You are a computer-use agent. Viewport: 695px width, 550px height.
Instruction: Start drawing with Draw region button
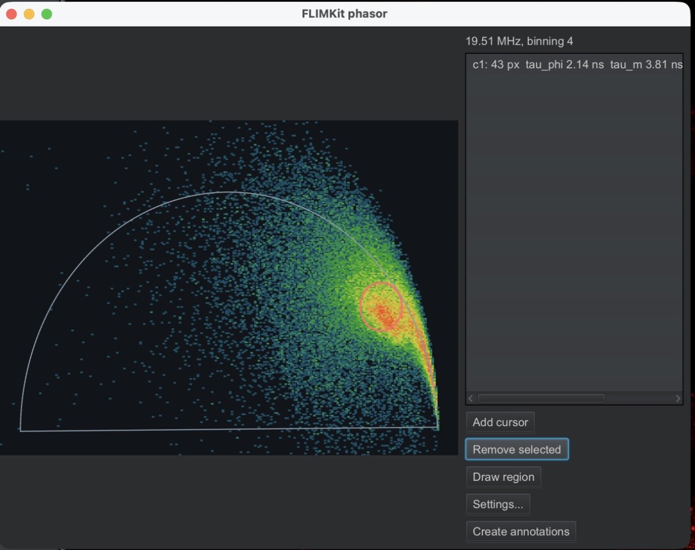[503, 477]
